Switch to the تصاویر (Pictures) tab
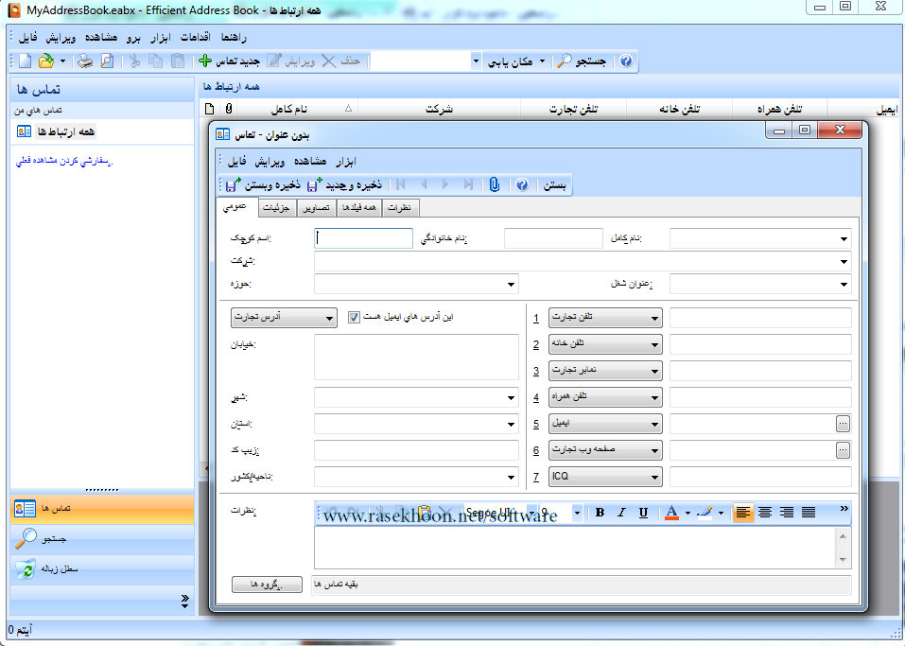905x646 pixels. (x=318, y=208)
